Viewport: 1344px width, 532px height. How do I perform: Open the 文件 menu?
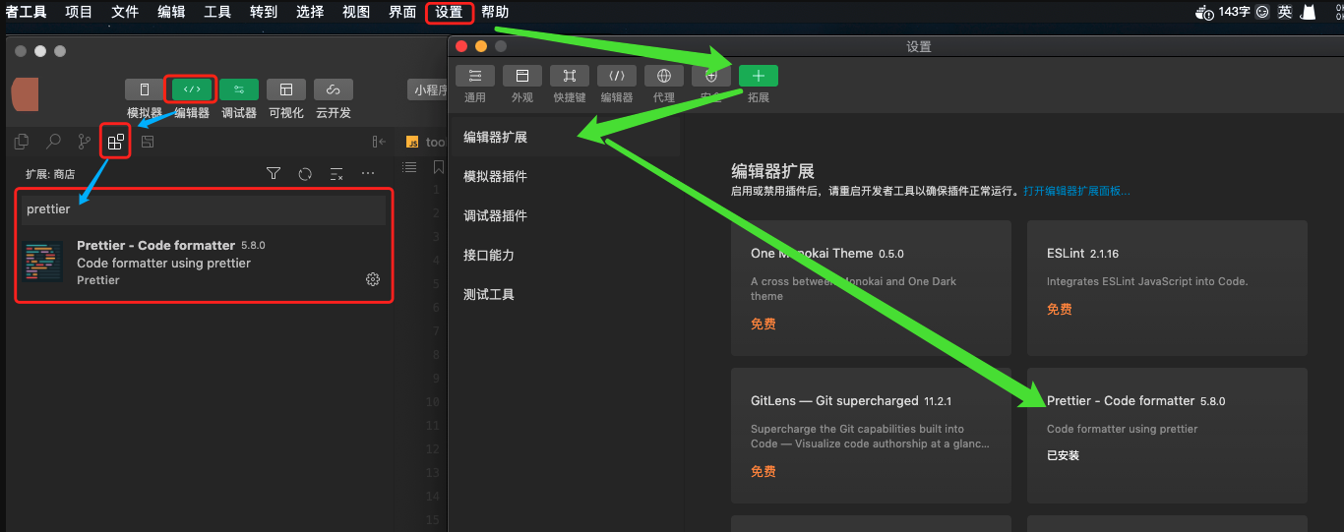125,12
